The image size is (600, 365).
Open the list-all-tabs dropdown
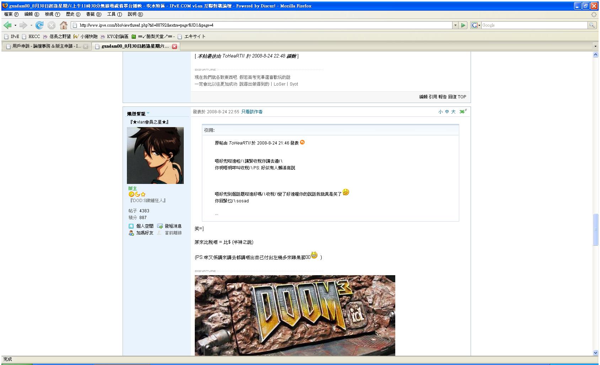pos(595,46)
